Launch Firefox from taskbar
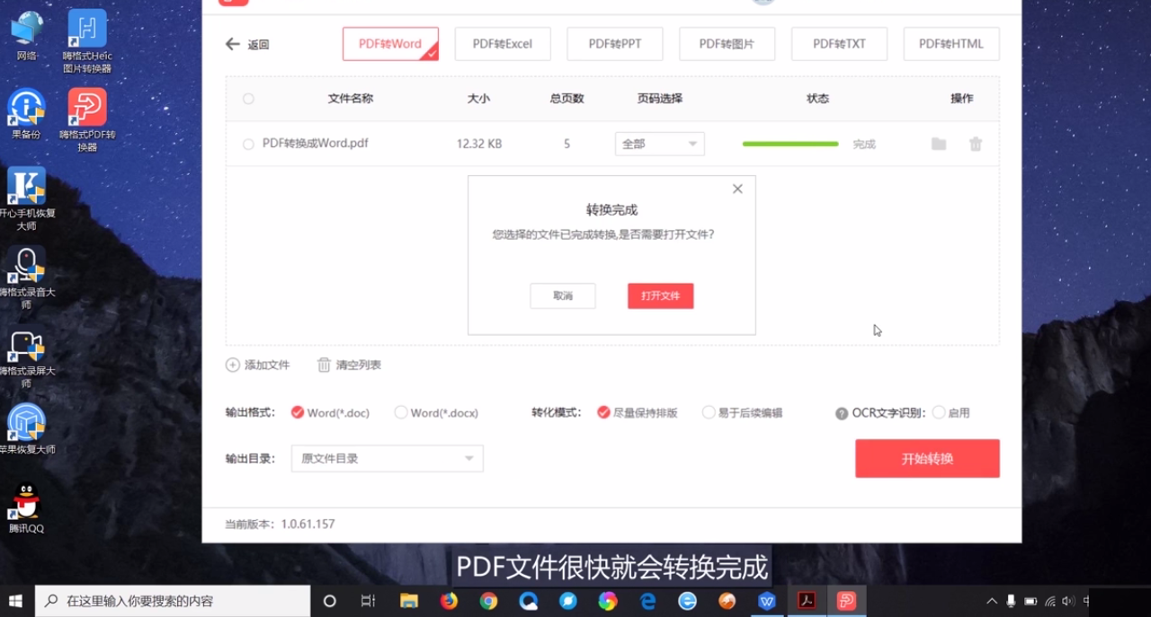Screen dimensions: 1151x617 (449, 601)
